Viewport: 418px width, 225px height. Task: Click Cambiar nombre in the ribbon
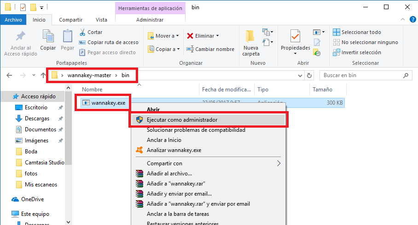pyautogui.click(x=210, y=49)
